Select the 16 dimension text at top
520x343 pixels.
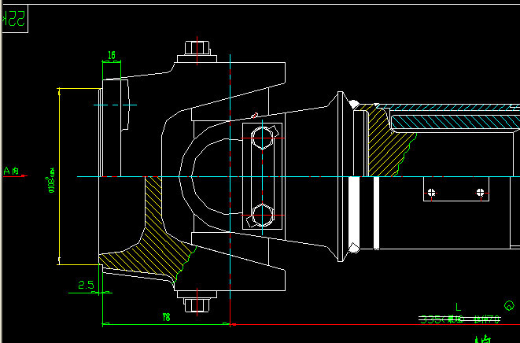click(111, 56)
